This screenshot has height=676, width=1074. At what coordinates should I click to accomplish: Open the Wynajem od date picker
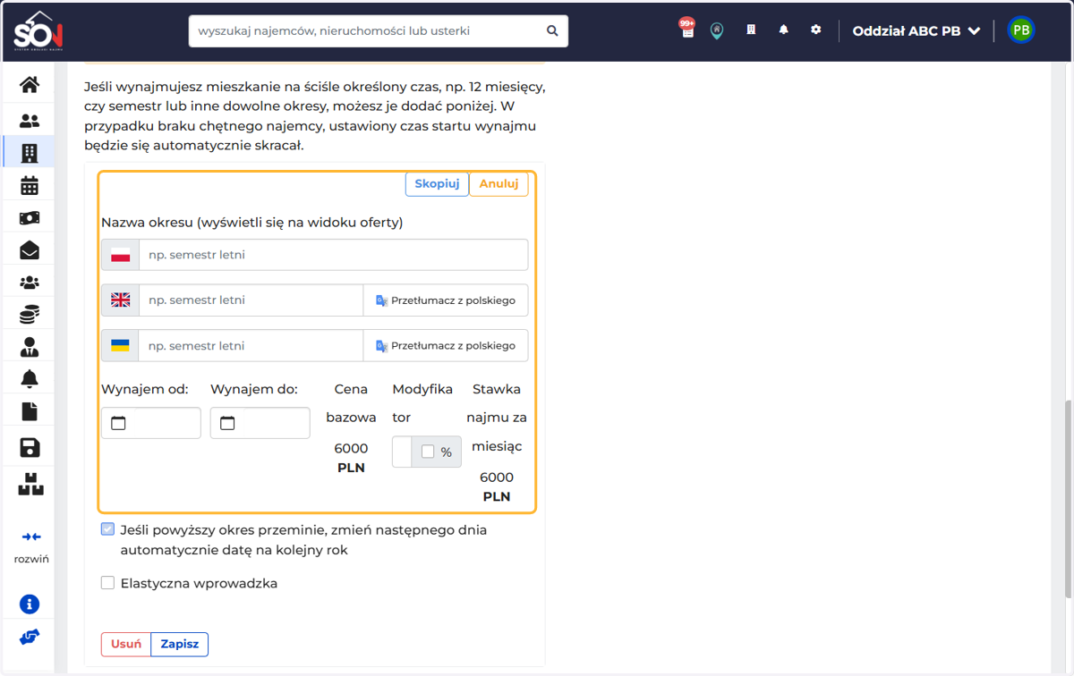tap(151, 423)
